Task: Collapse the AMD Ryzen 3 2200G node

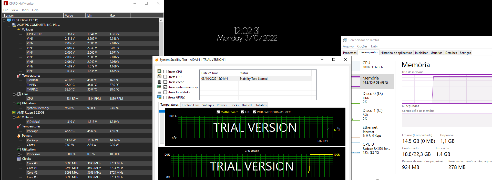Action: click(x=9, y=113)
